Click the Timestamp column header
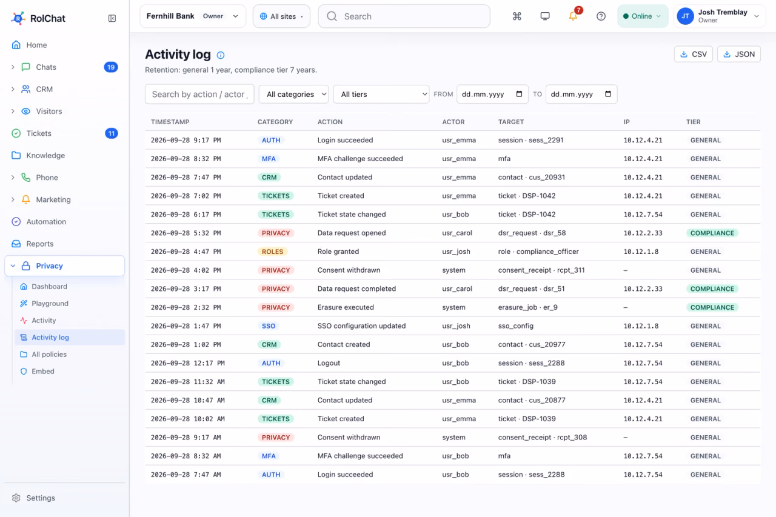Image resolution: width=776 pixels, height=517 pixels. tap(170, 122)
